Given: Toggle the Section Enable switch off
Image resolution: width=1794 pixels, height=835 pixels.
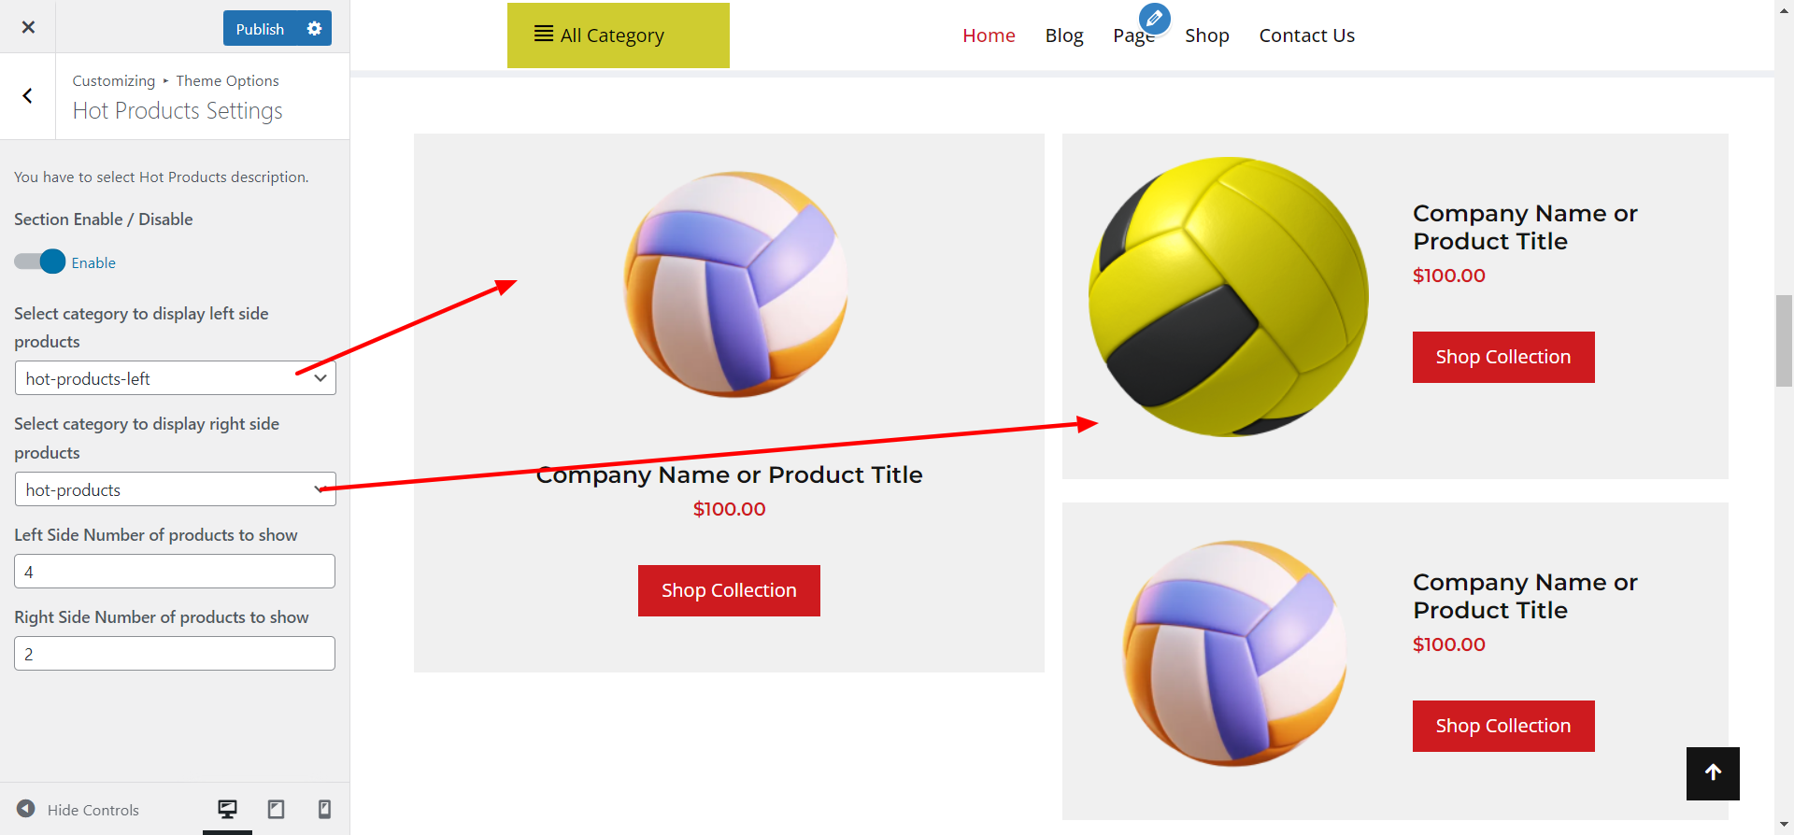Looking at the screenshot, I should click(x=40, y=262).
